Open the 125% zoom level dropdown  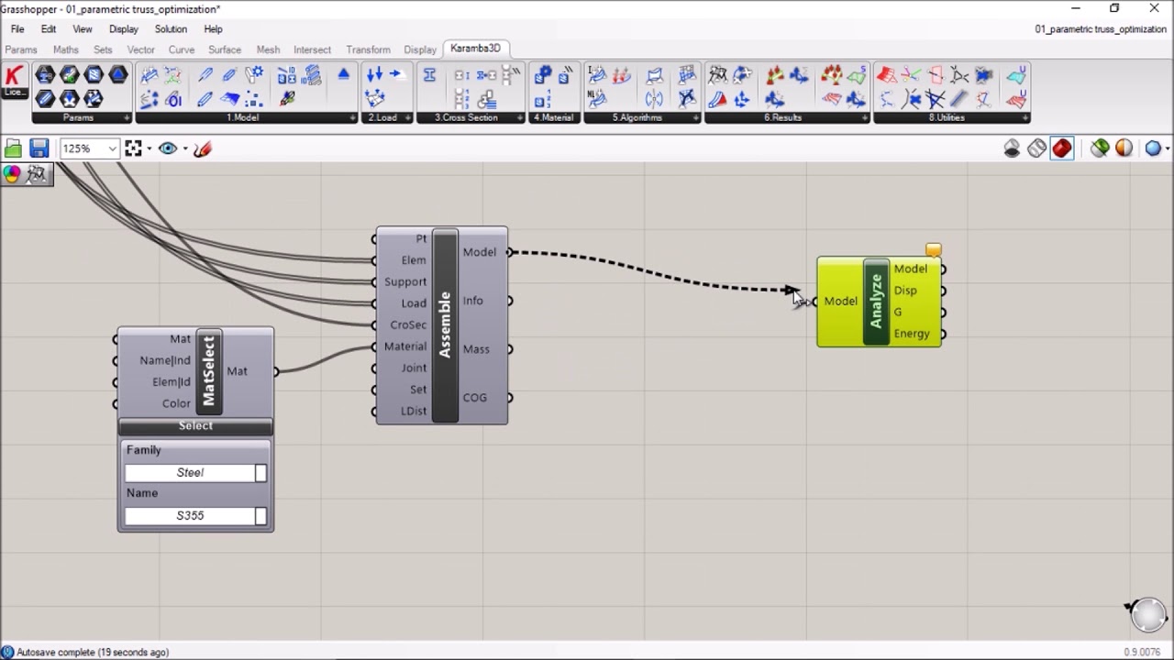point(112,148)
